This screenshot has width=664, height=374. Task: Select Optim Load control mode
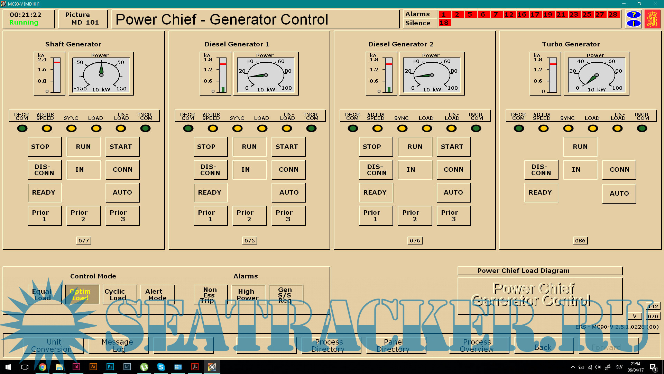click(x=82, y=295)
